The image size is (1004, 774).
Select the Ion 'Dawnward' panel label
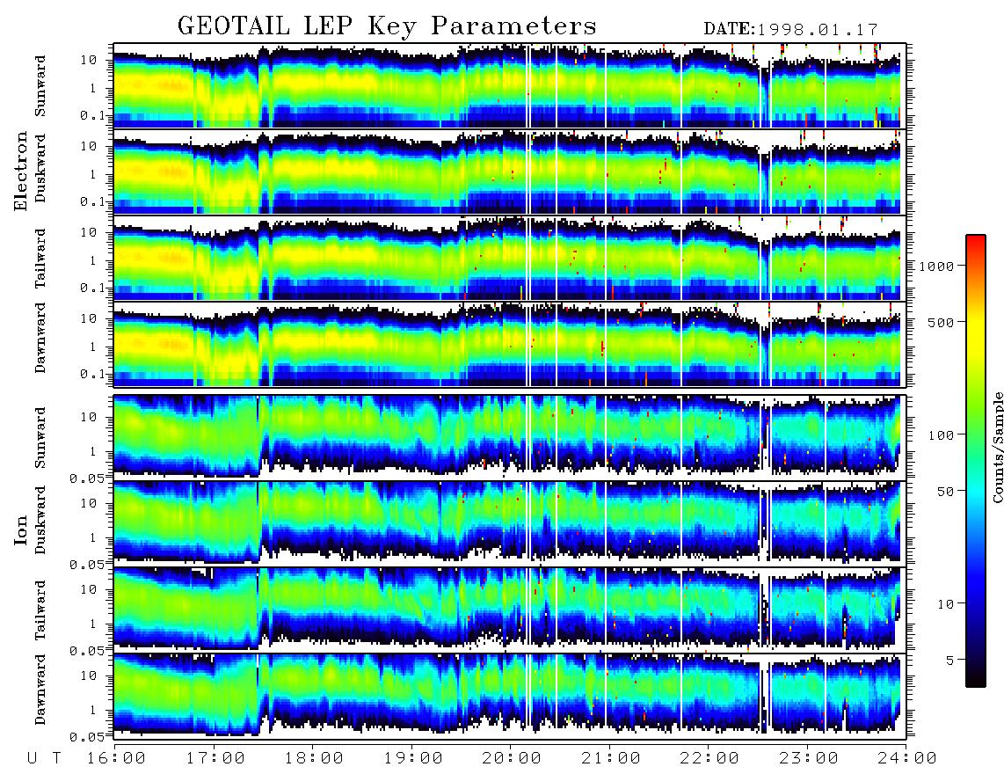pyautogui.click(x=40, y=690)
